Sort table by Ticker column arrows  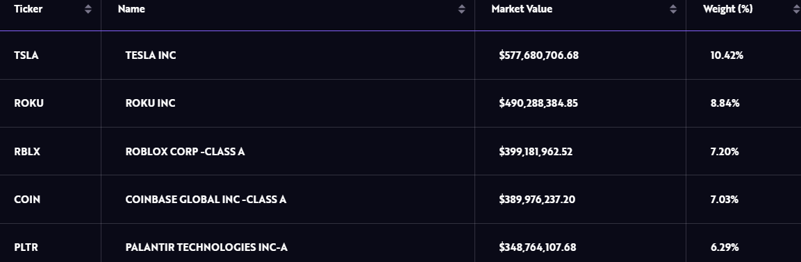click(88, 9)
